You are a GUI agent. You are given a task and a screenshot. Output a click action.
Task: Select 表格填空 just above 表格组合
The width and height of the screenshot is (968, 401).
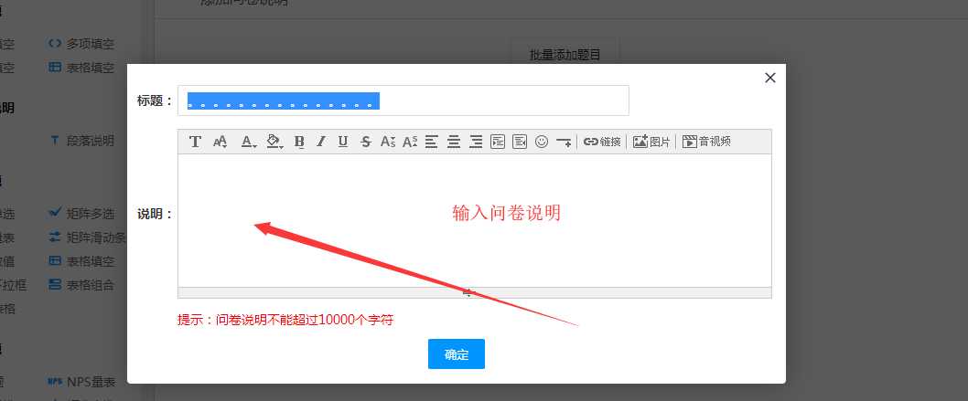click(x=81, y=261)
